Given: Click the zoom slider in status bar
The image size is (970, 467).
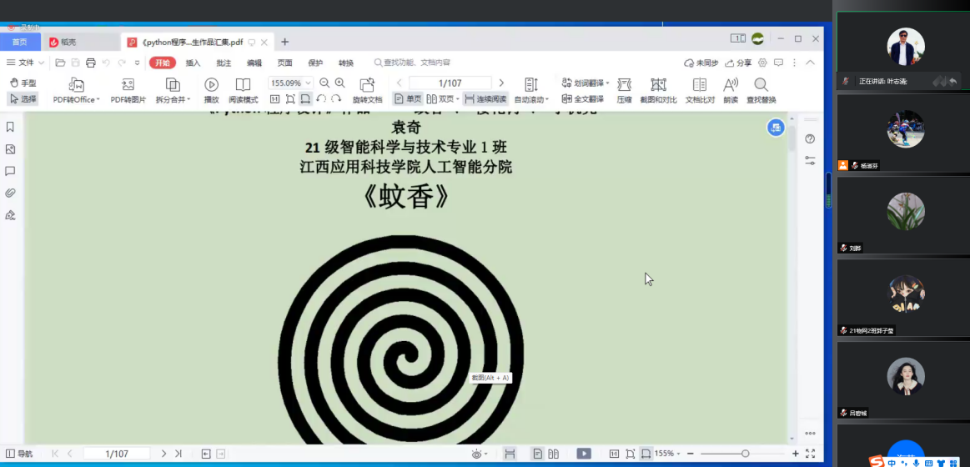Looking at the screenshot, I should (x=745, y=454).
